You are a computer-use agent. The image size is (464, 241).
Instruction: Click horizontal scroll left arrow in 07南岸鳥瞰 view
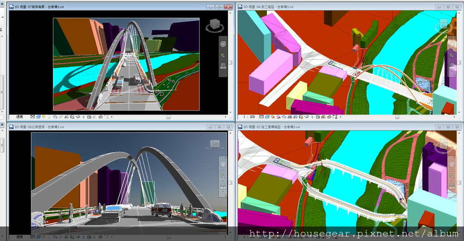[x=111, y=117]
